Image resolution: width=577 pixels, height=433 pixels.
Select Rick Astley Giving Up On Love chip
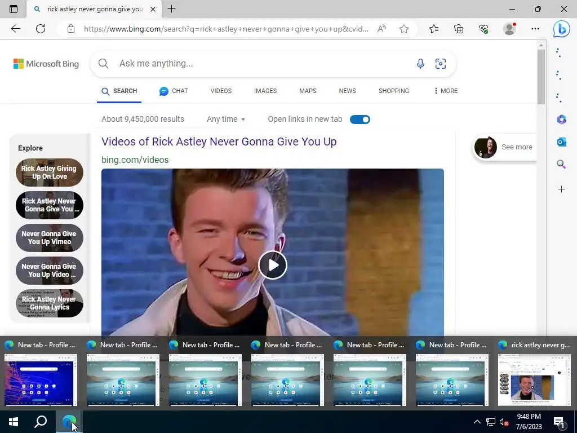[x=50, y=173]
